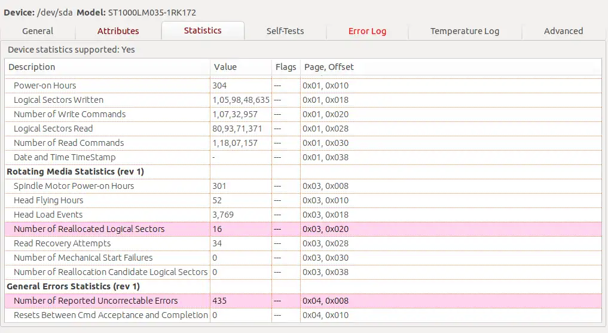
Task: Click the Rotating Media Statistics (rev 1) heading
Action: [75, 172]
